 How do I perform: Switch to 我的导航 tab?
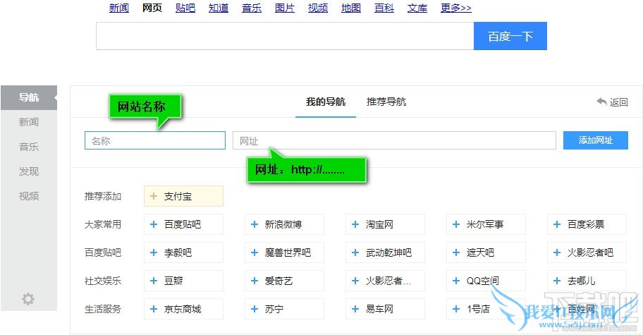(326, 102)
